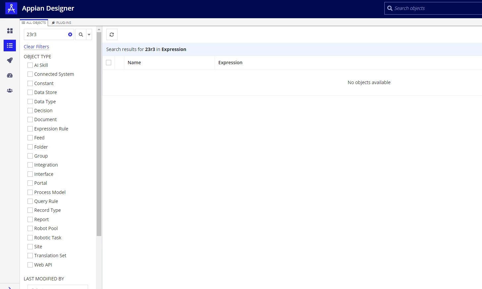Check the AI Skill filter
Screen dimensions: 482x289
30,65
